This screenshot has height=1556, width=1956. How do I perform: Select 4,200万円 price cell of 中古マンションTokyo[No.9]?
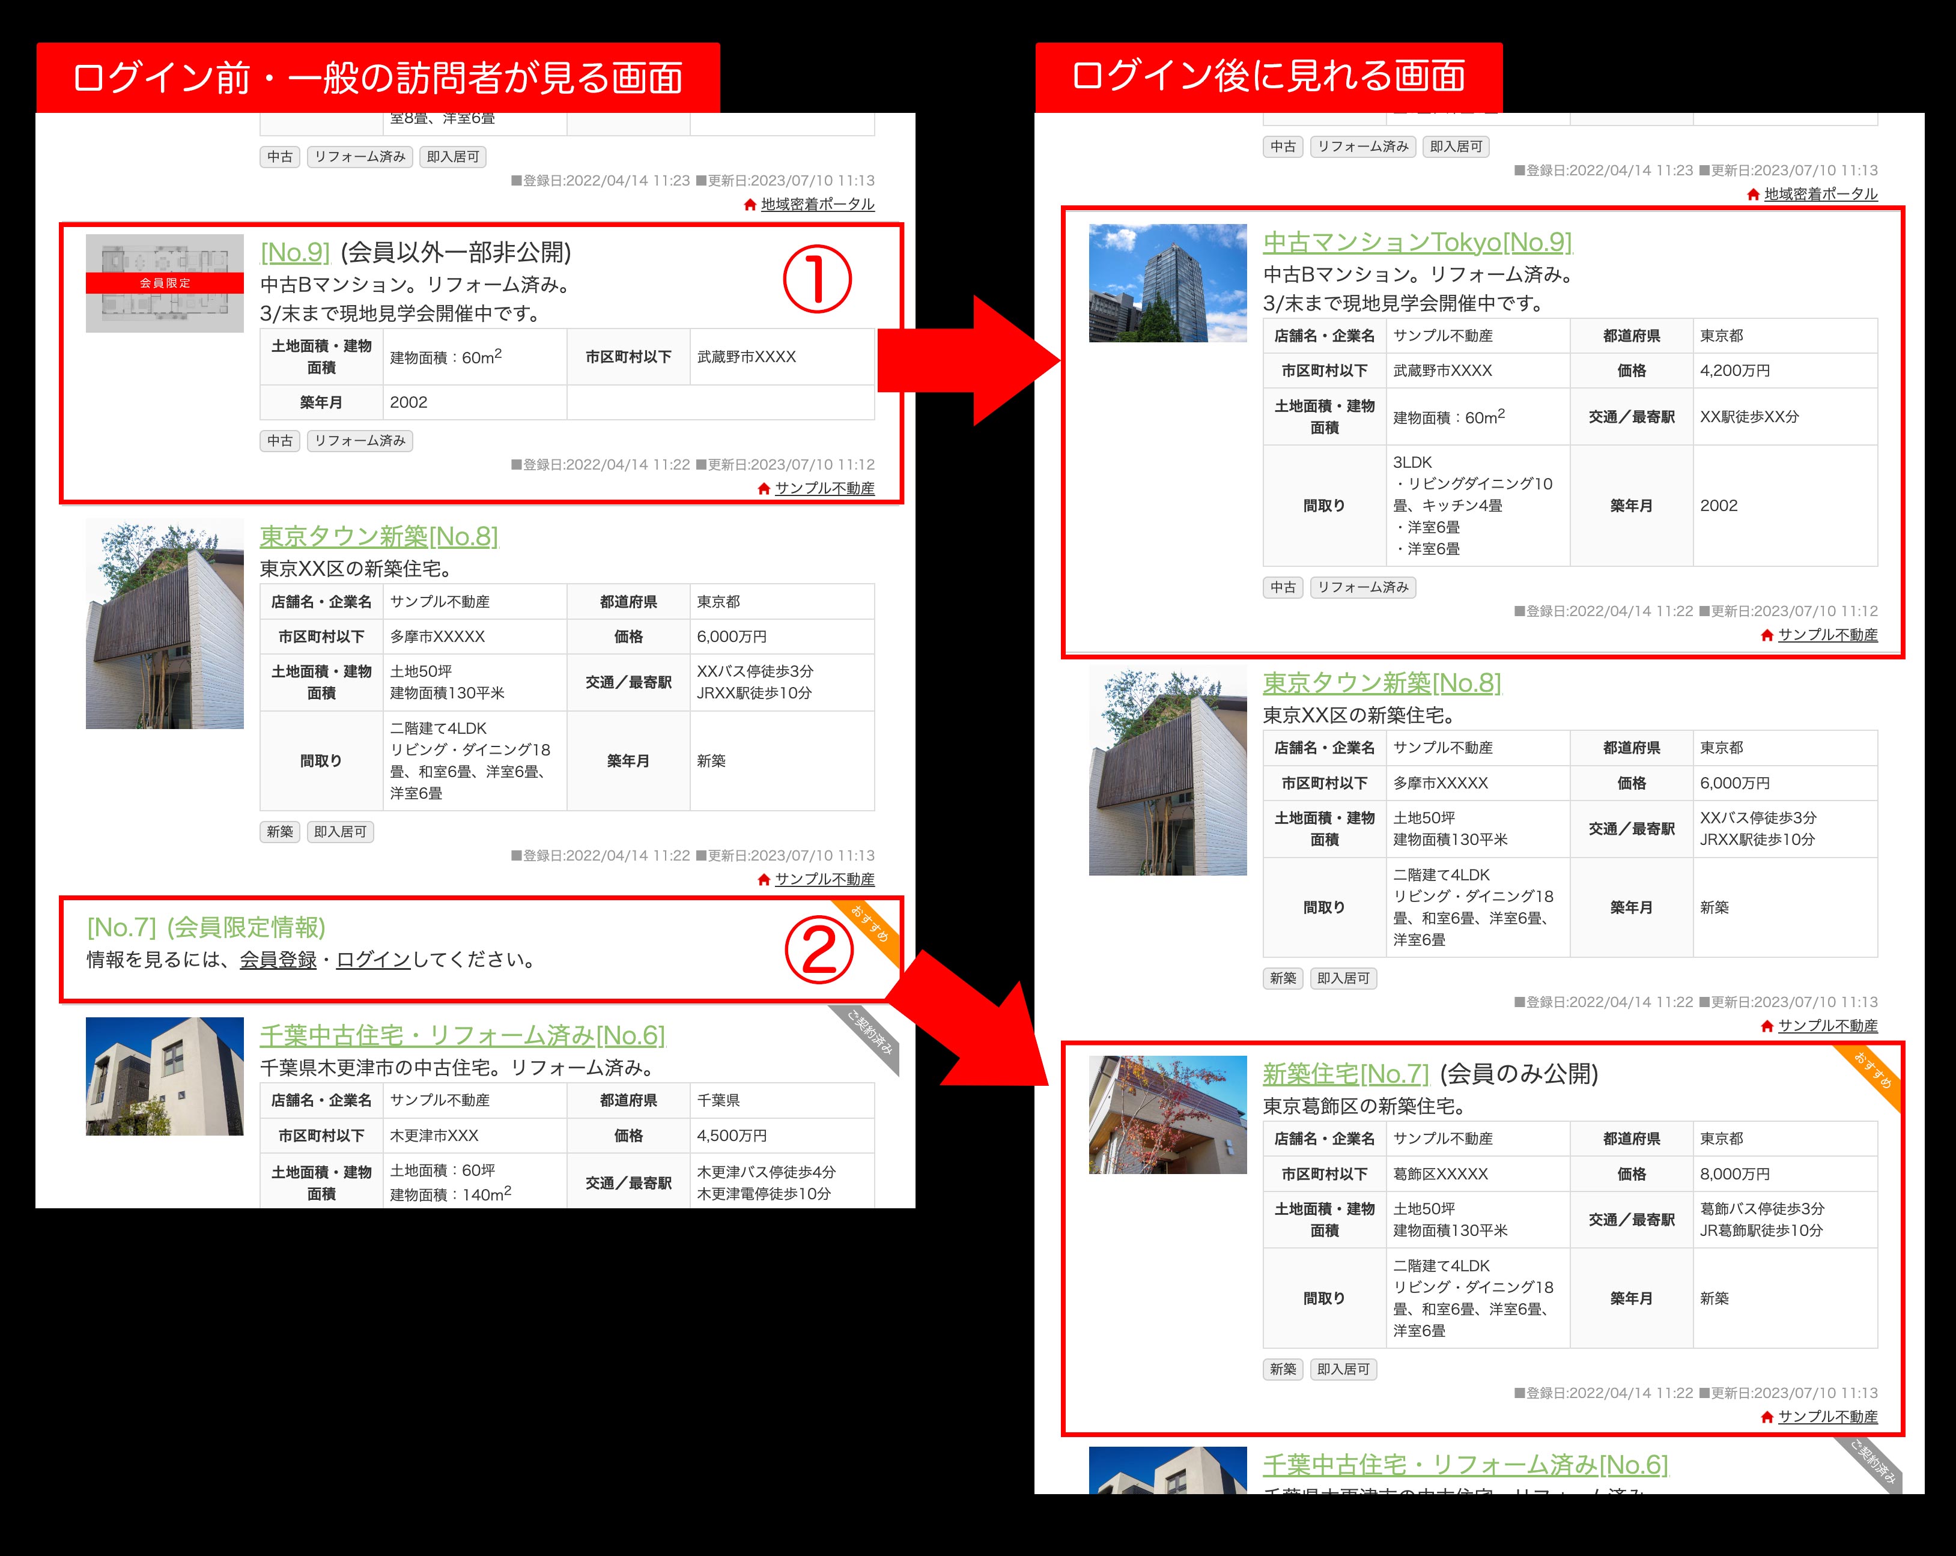click(1785, 371)
